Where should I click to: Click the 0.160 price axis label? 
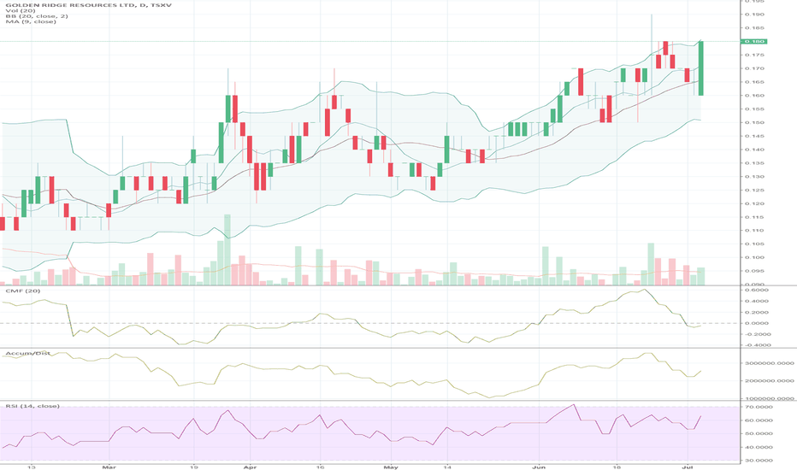(754, 96)
